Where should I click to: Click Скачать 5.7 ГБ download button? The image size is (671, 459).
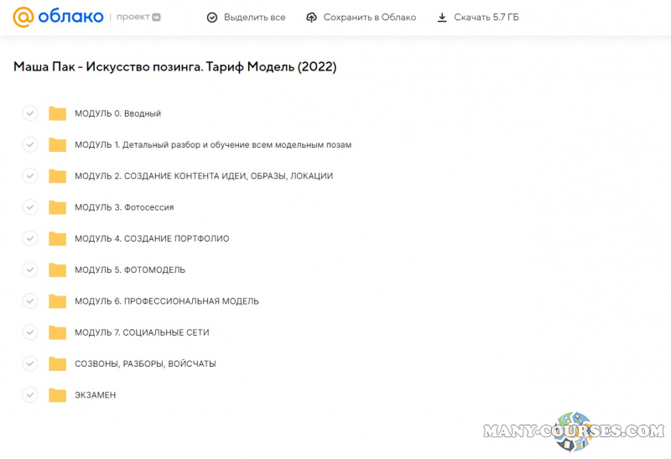tap(486, 18)
